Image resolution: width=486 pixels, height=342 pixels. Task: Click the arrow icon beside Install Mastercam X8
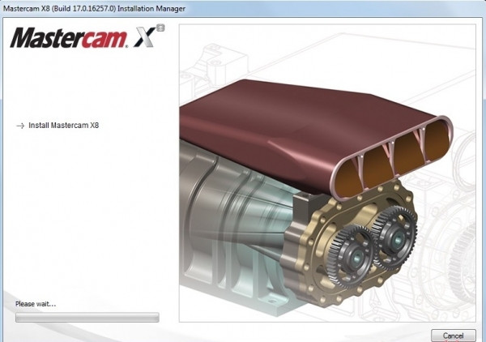pyautogui.click(x=20, y=126)
